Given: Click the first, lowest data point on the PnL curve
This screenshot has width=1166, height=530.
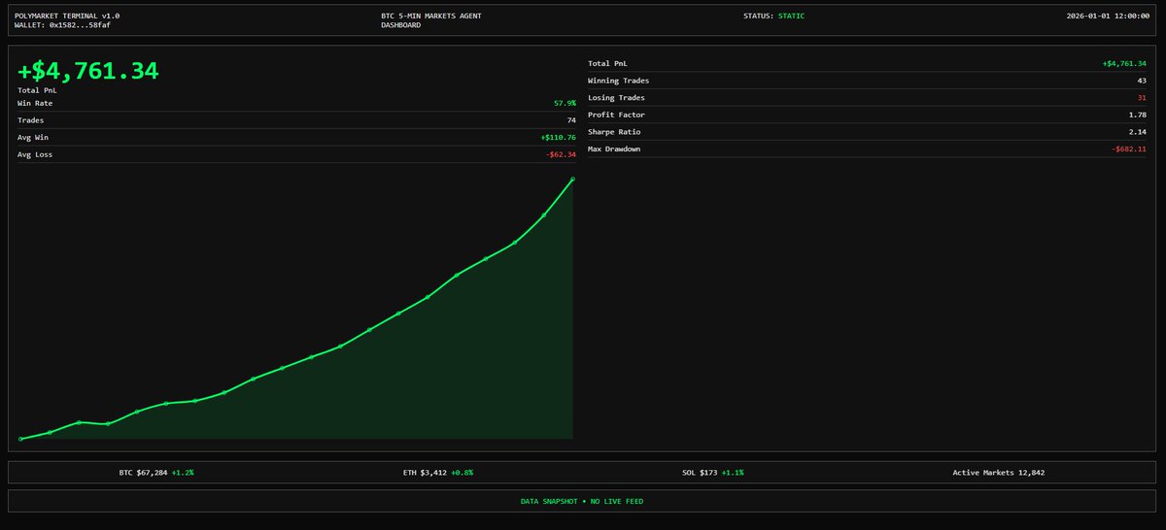Looking at the screenshot, I should [20, 439].
